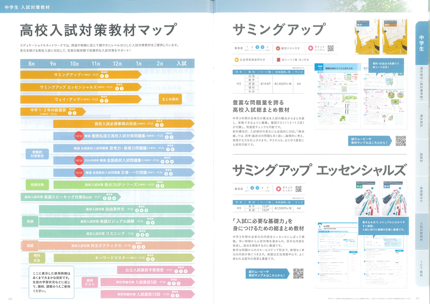This screenshot has width=430, height=304.
Task: Click the 英語ビジュアル読解 bar
Action: pyautogui.click(x=117, y=221)
